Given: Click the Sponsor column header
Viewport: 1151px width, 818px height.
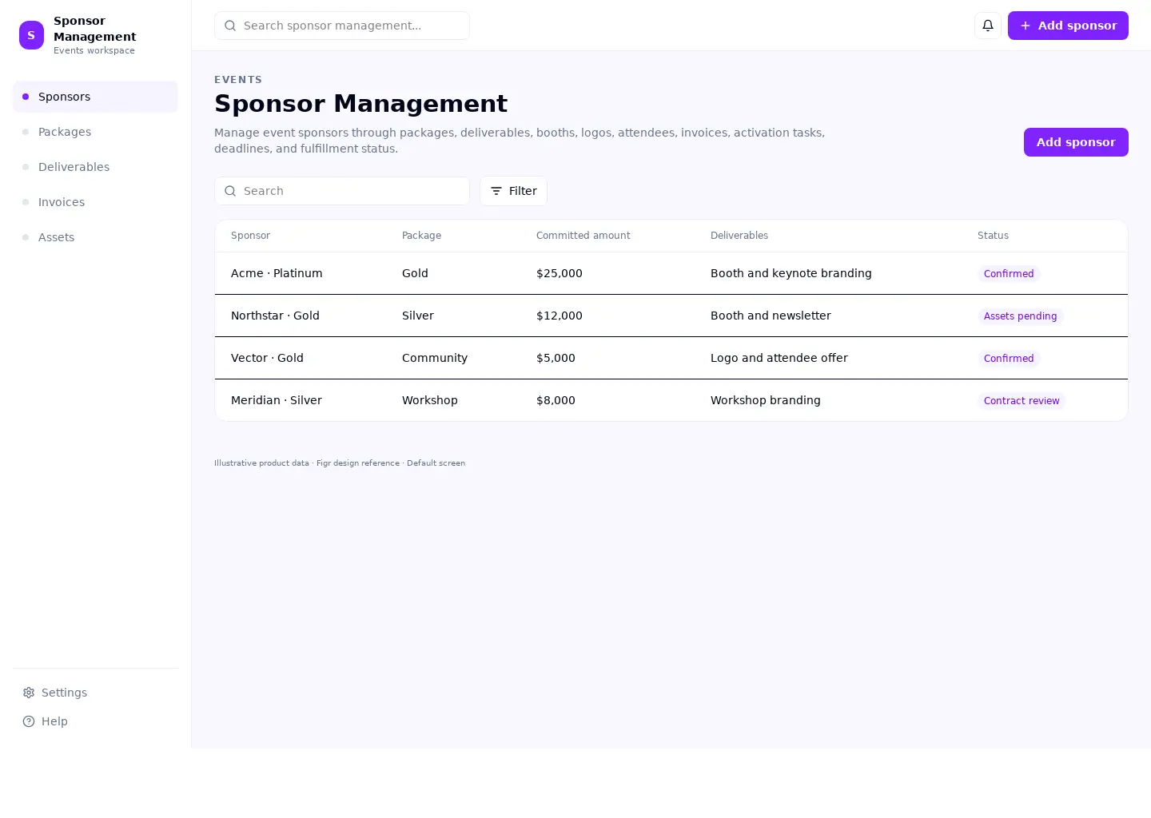Looking at the screenshot, I should point(250,236).
